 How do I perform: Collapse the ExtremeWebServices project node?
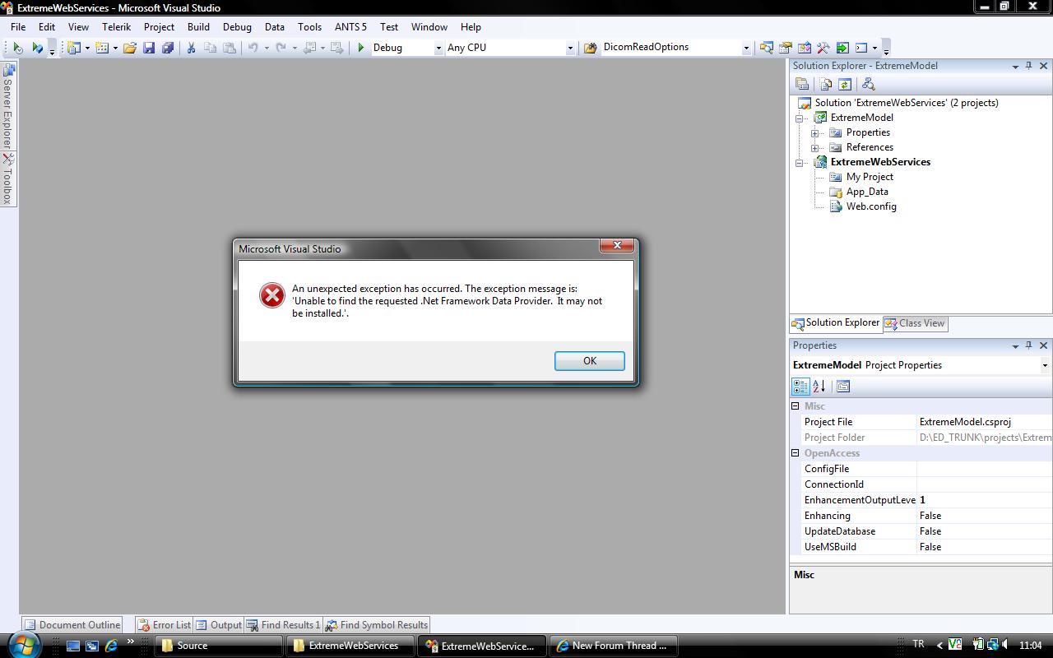pos(800,162)
